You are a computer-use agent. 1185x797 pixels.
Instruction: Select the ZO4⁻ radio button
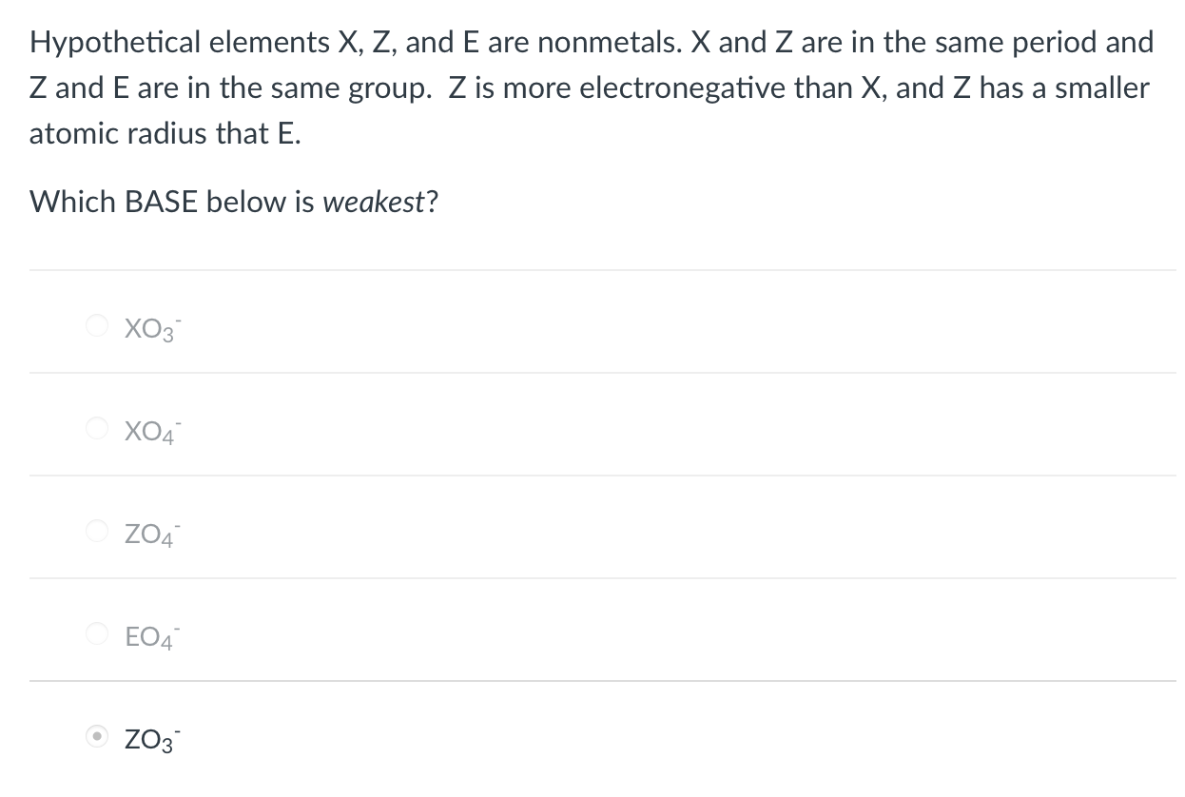(x=97, y=531)
